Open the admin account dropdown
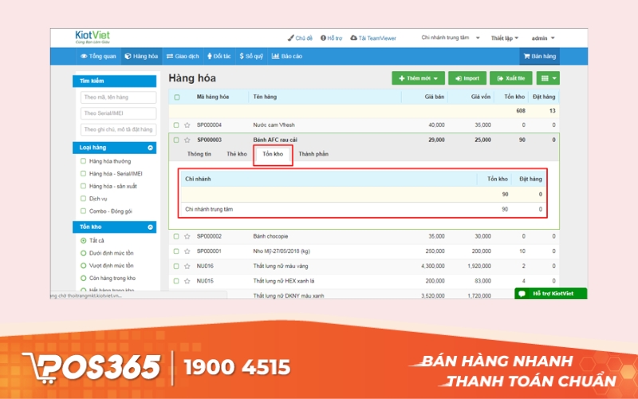The height and width of the screenshot is (399, 638). [543, 38]
